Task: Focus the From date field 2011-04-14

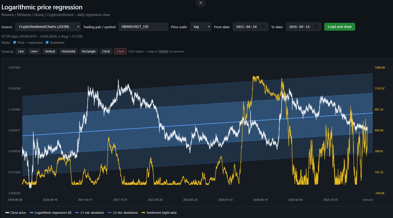Action: [251, 27]
